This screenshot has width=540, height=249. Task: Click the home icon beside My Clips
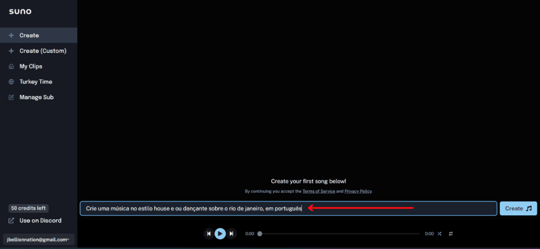[11, 66]
